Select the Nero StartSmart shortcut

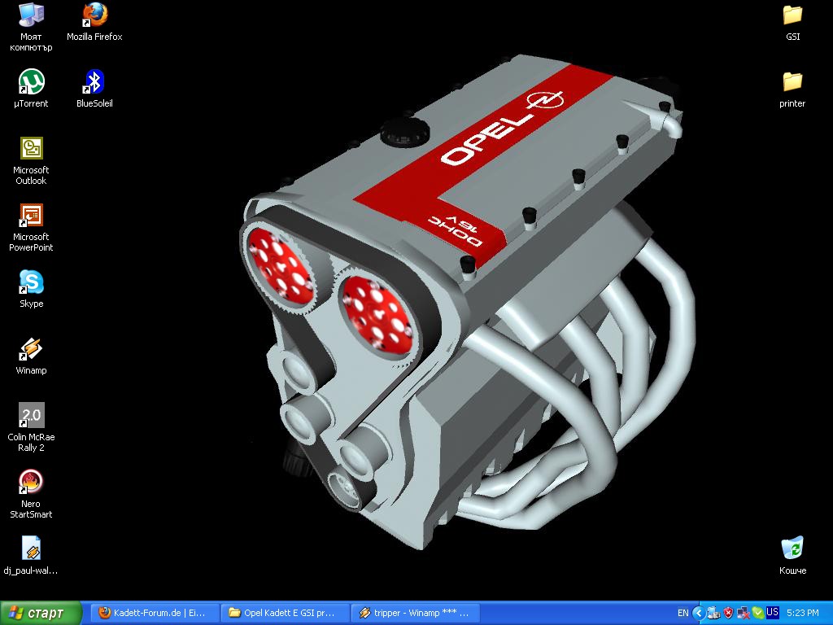click(x=31, y=494)
